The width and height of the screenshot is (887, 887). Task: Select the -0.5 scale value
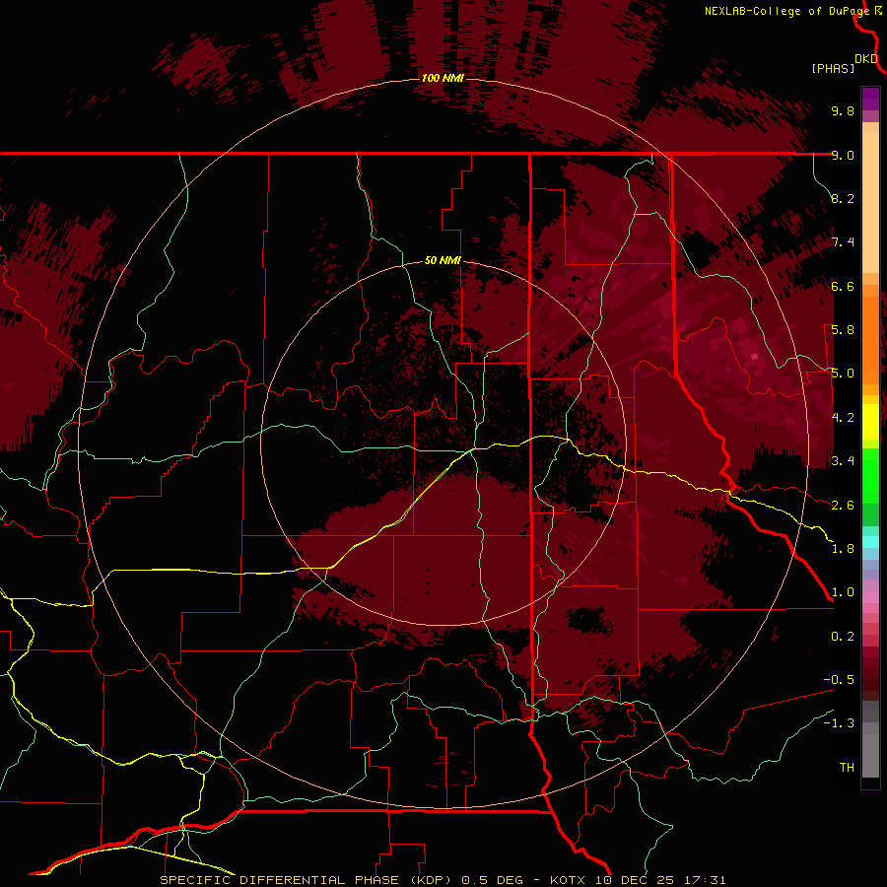coord(839,680)
